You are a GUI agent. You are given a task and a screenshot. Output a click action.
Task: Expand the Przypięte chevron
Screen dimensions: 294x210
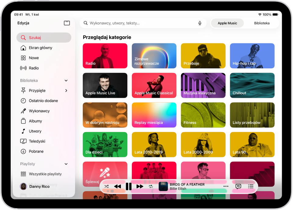tap(66, 91)
